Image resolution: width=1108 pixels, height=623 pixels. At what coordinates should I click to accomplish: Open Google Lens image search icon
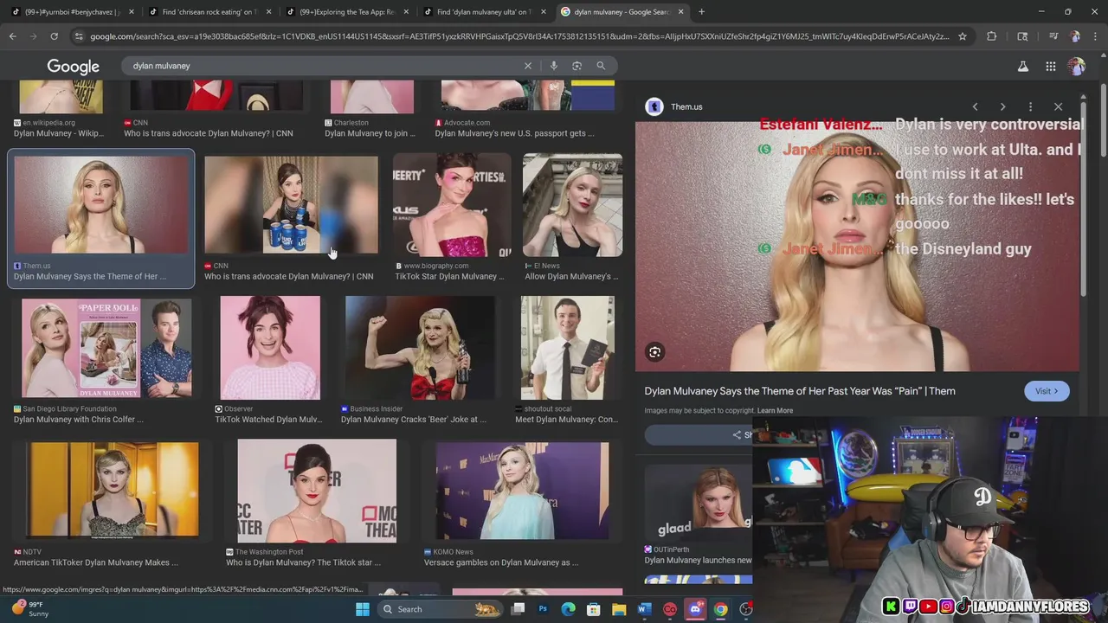click(577, 66)
